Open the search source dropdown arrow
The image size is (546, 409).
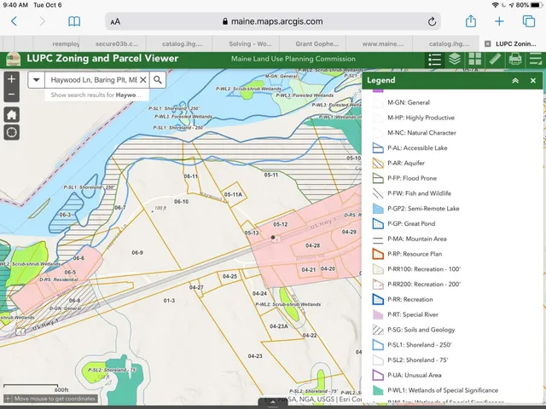tap(37, 79)
